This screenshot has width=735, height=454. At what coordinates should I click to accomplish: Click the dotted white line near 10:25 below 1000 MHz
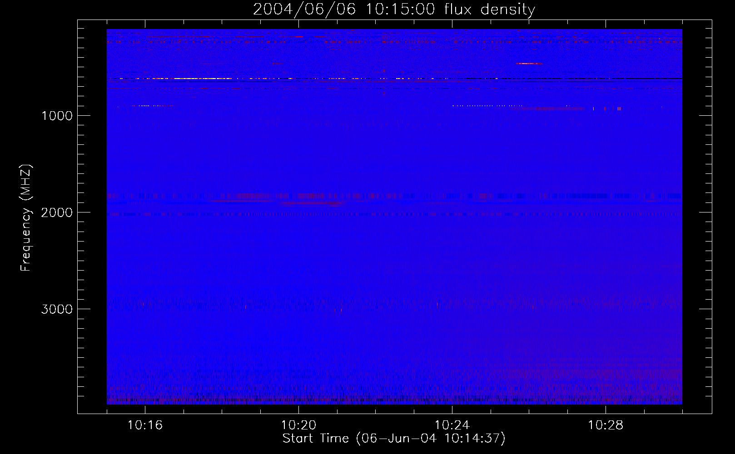tap(487, 106)
